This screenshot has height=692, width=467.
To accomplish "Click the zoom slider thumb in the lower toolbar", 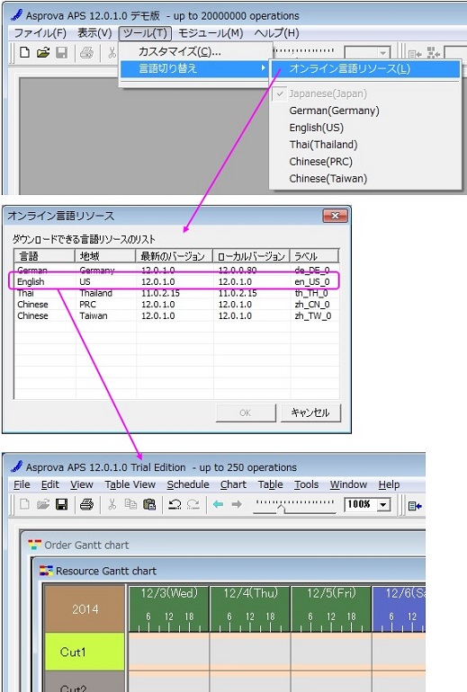I will [x=281, y=510].
